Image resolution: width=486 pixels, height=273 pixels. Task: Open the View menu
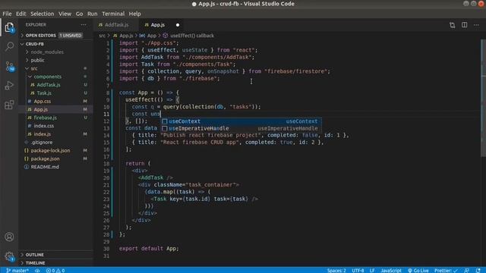[65, 14]
